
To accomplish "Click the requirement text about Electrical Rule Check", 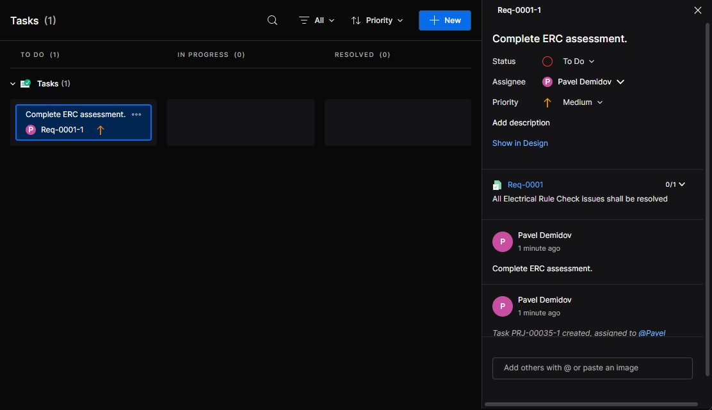I will pyautogui.click(x=580, y=199).
